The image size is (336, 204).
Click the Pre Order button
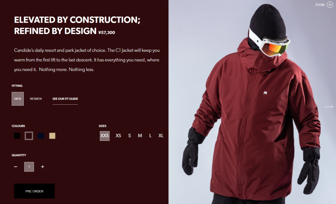tap(34, 191)
